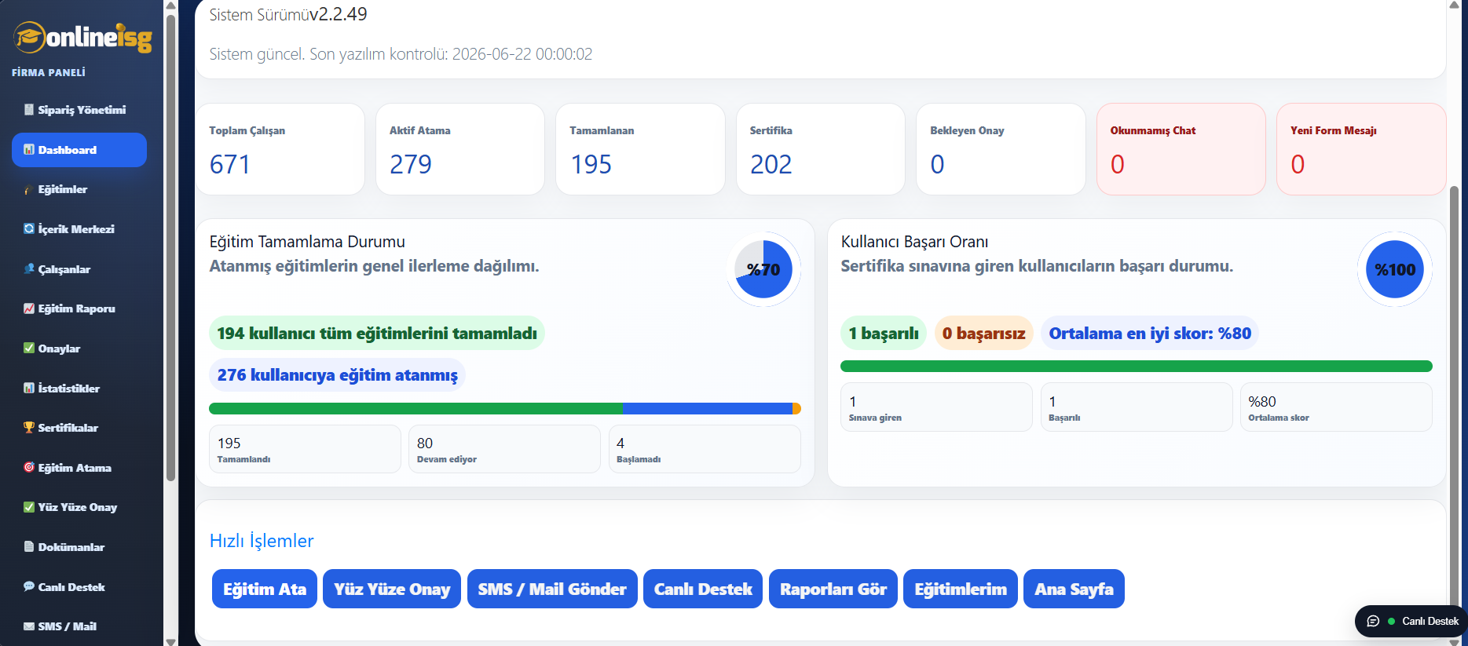Image resolution: width=1468 pixels, height=646 pixels.
Task: Open Çalışanlar in sidebar
Action: [x=79, y=269]
